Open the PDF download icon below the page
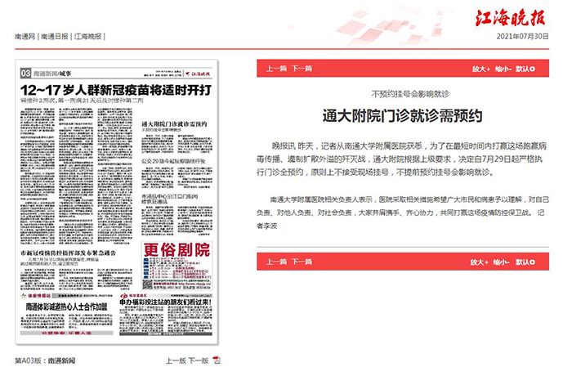 [217, 360]
